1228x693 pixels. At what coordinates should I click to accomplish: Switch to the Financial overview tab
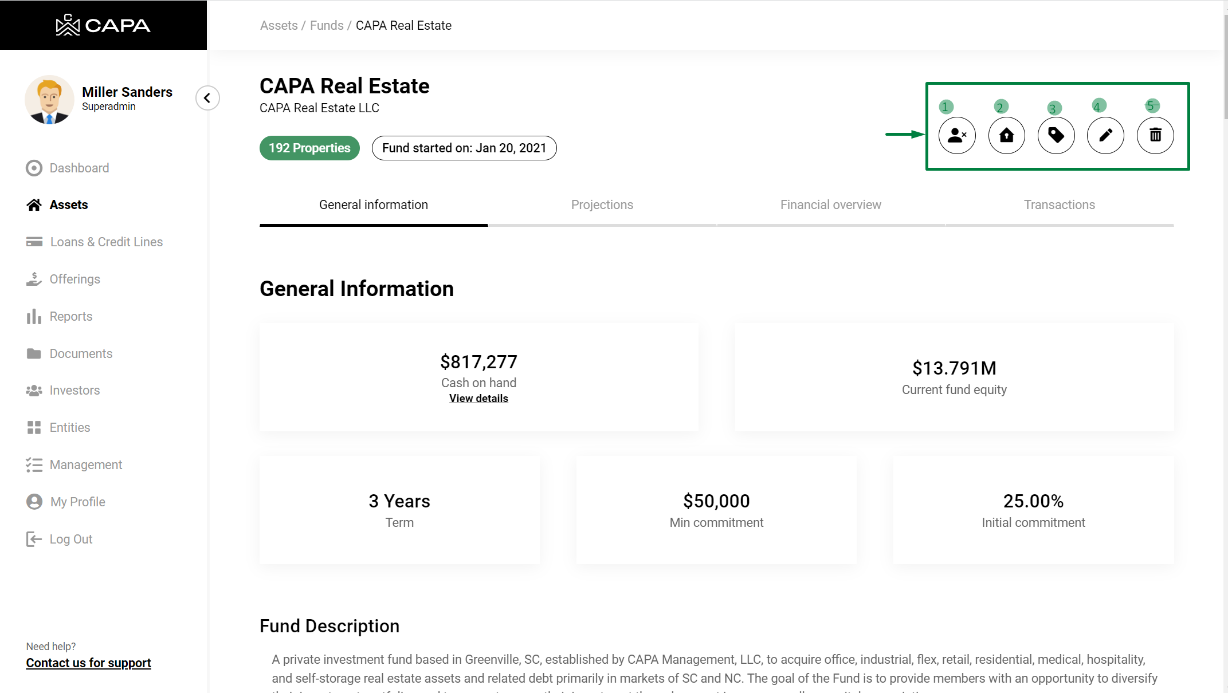coord(830,204)
